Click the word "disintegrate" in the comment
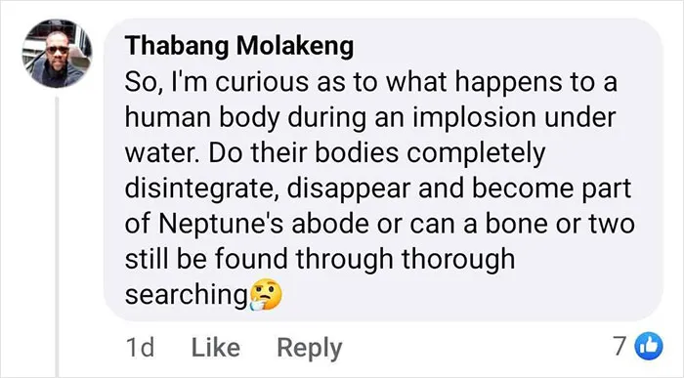 [x=201, y=189]
